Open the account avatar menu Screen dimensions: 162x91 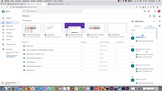pos(159,11)
